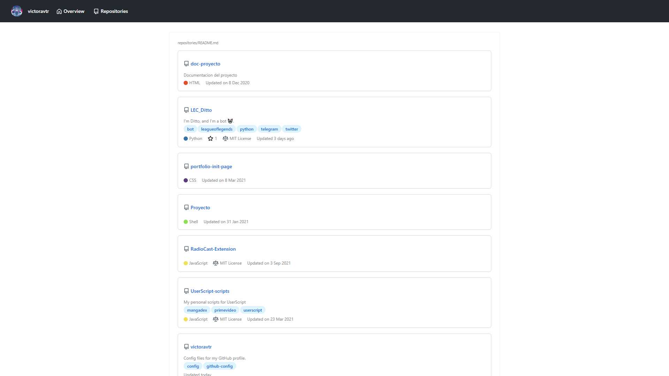Open the doc-proyecto repository link
Image resolution: width=669 pixels, height=376 pixels.
pyautogui.click(x=205, y=64)
